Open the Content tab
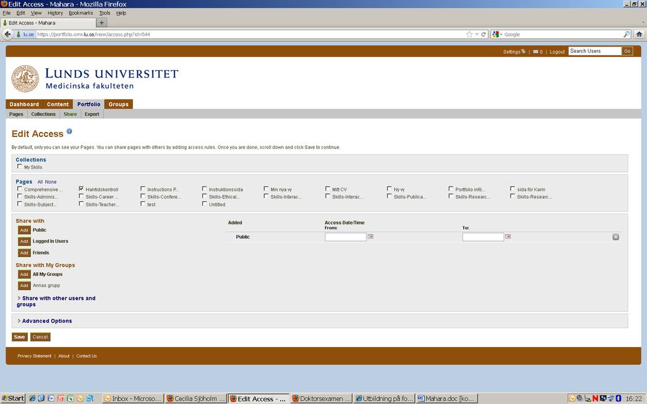 pyautogui.click(x=57, y=104)
